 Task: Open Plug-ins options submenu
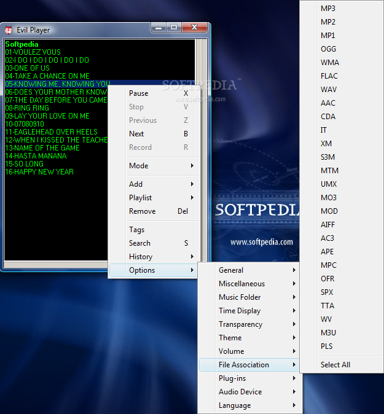click(249, 378)
